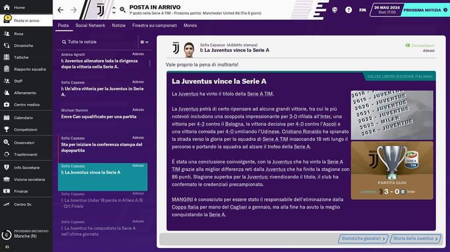The height and width of the screenshot is (252, 450).
Task: Click the Posta in arrivo inbox icon
Action: click(7, 20)
